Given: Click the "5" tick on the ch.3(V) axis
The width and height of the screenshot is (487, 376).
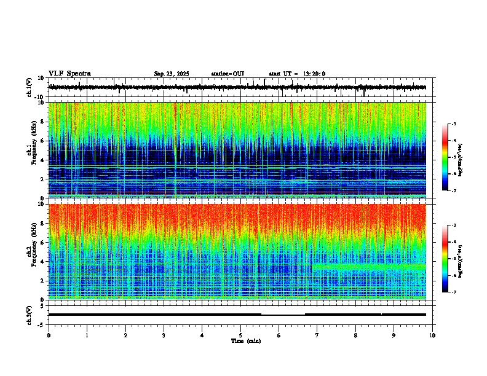Looking at the screenshot, I should 43,306.
